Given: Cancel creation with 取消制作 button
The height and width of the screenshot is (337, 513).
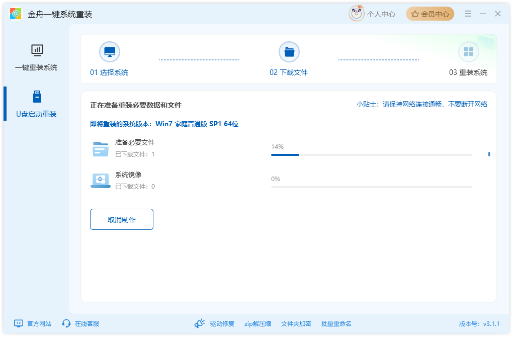Looking at the screenshot, I should (122, 219).
